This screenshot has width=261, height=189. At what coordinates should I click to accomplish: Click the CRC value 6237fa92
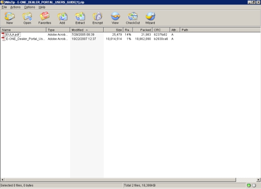tap(161, 35)
